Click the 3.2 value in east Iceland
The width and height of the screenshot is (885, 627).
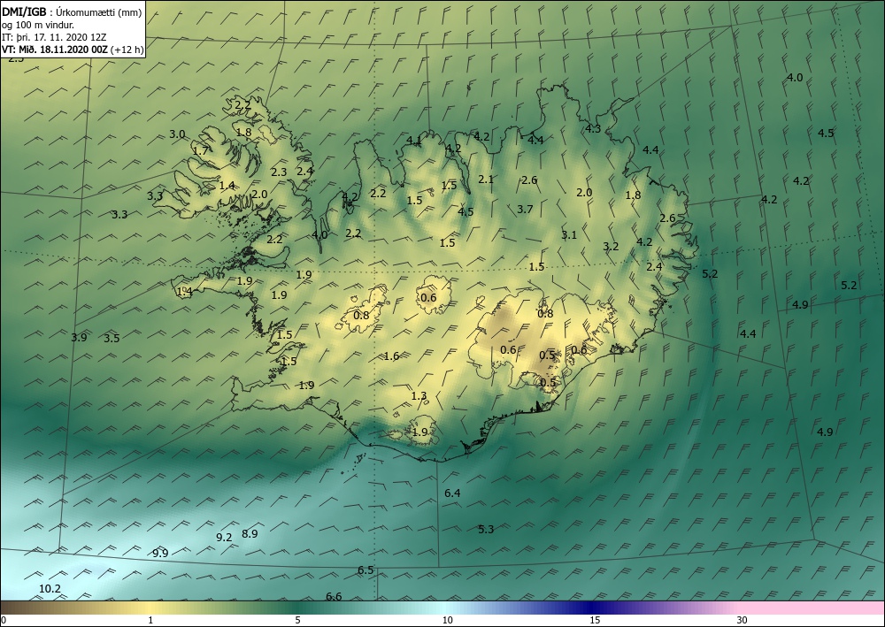point(611,246)
